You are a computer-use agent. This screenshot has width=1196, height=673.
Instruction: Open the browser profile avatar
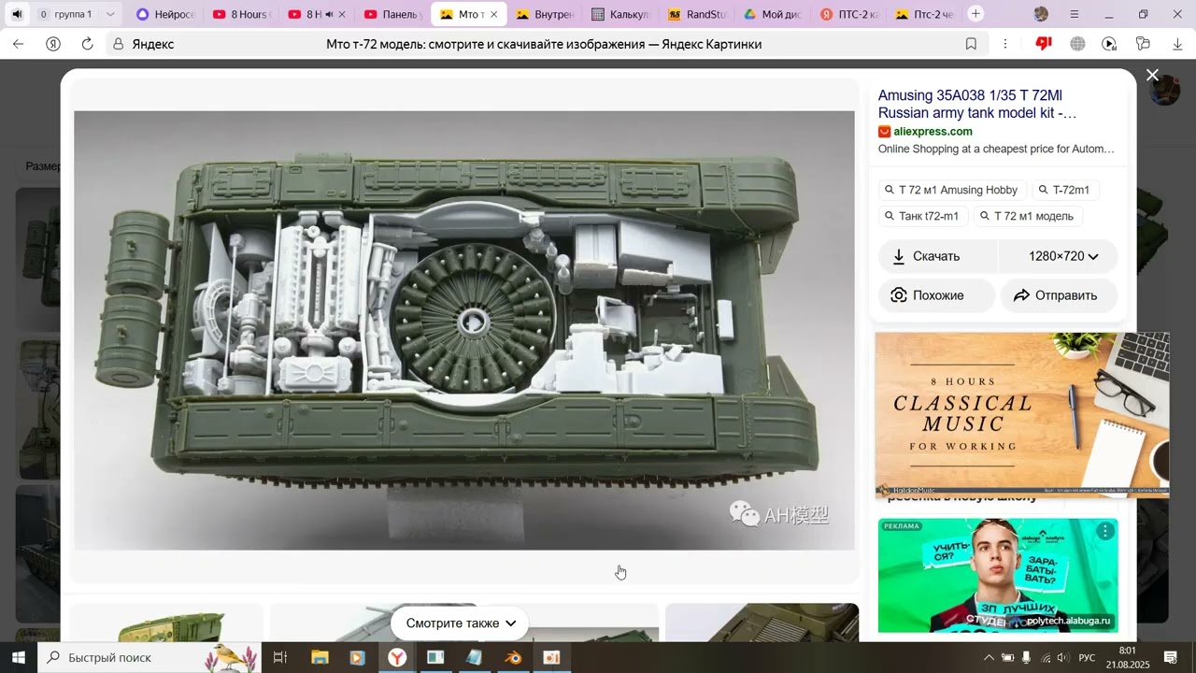1041,14
